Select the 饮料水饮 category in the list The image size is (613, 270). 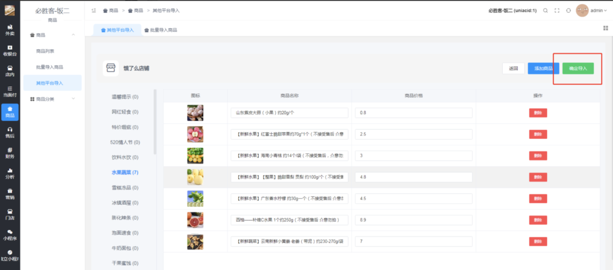click(125, 157)
